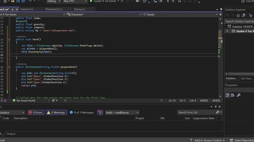Viewport: 254px width, 142px height.
Task: Collapse the Save() method outline
Action: [9, 39]
